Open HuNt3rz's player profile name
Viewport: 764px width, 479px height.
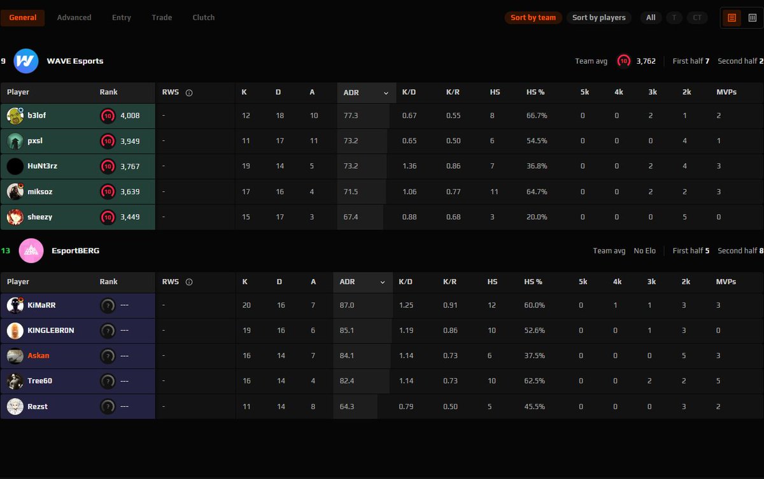pos(42,166)
